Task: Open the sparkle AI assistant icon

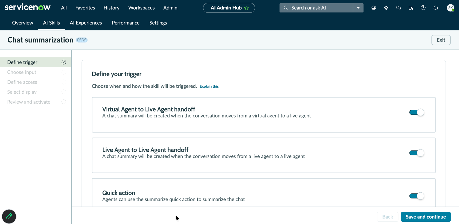Action: pos(386,8)
